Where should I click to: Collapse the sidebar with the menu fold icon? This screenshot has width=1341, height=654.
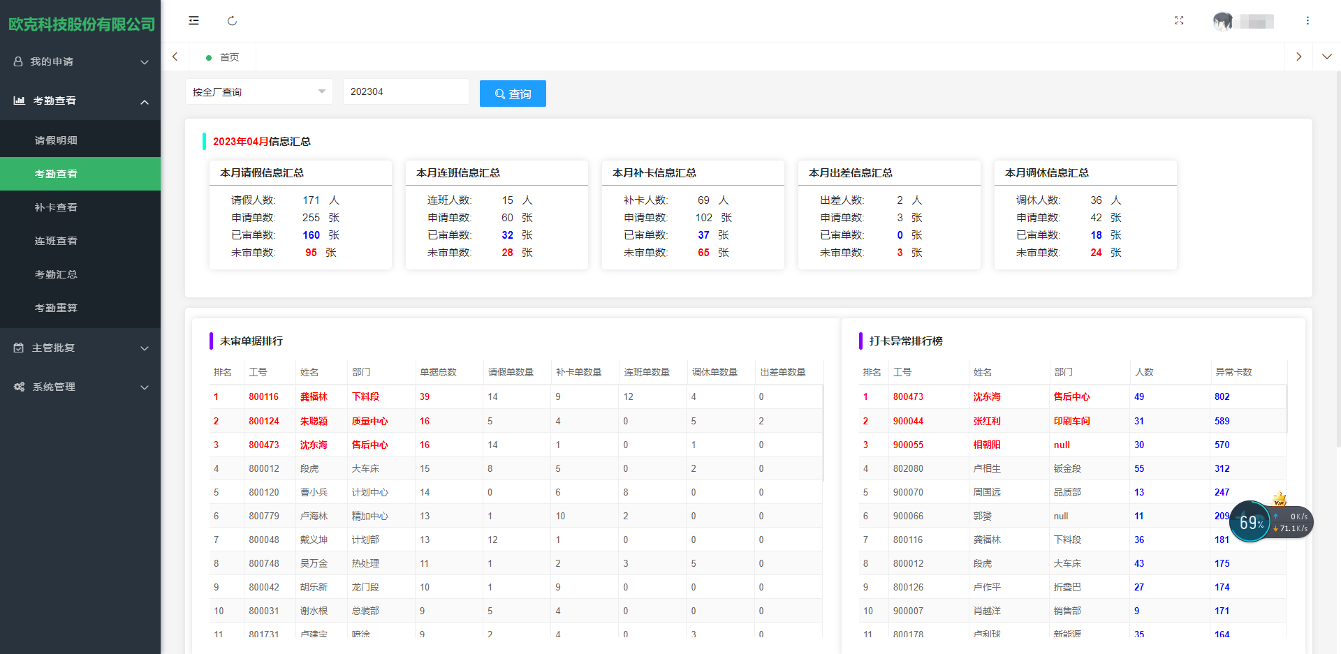coord(193,21)
